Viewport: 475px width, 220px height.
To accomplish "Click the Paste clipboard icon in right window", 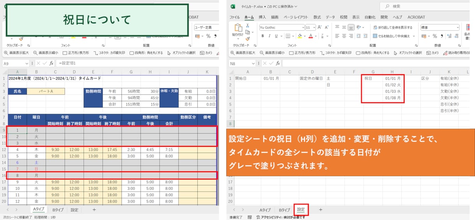I will click(238, 28).
